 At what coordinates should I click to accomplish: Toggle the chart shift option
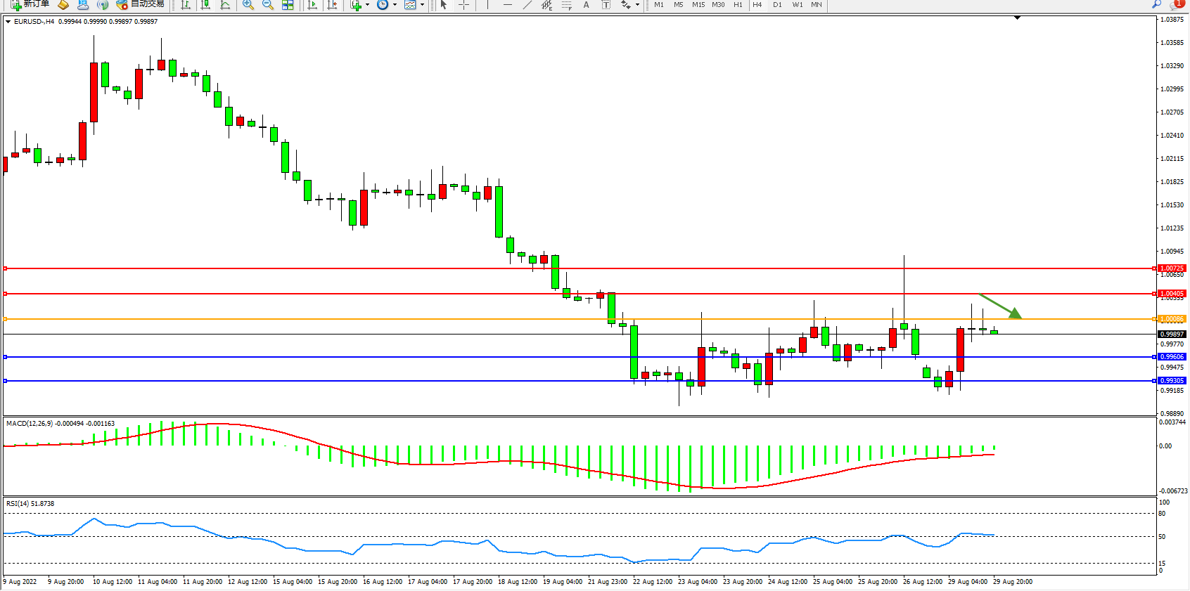click(x=333, y=4)
